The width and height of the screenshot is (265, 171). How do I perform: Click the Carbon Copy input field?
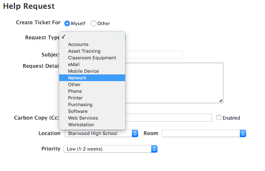[x=168, y=117]
